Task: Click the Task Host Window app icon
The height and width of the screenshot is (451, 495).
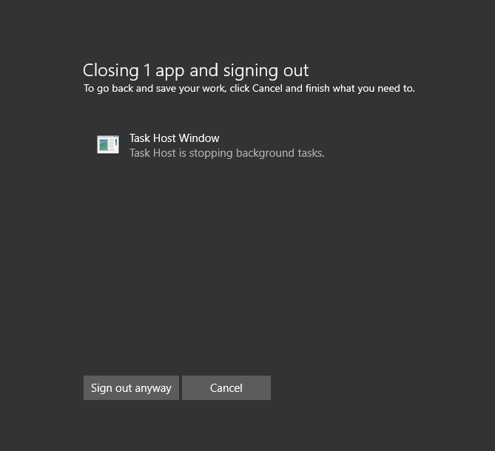Action: pos(108,145)
